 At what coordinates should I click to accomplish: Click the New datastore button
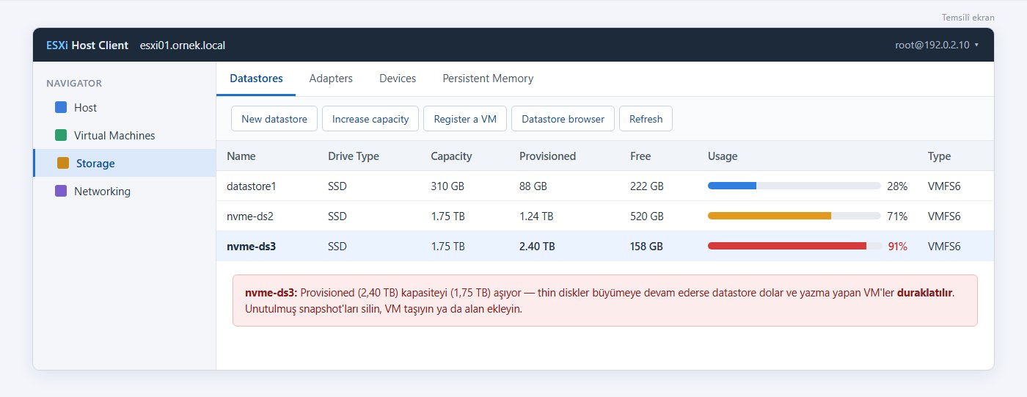274,119
